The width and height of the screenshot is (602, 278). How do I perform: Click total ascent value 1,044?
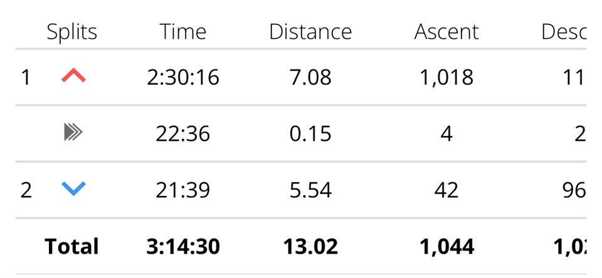coord(446,247)
